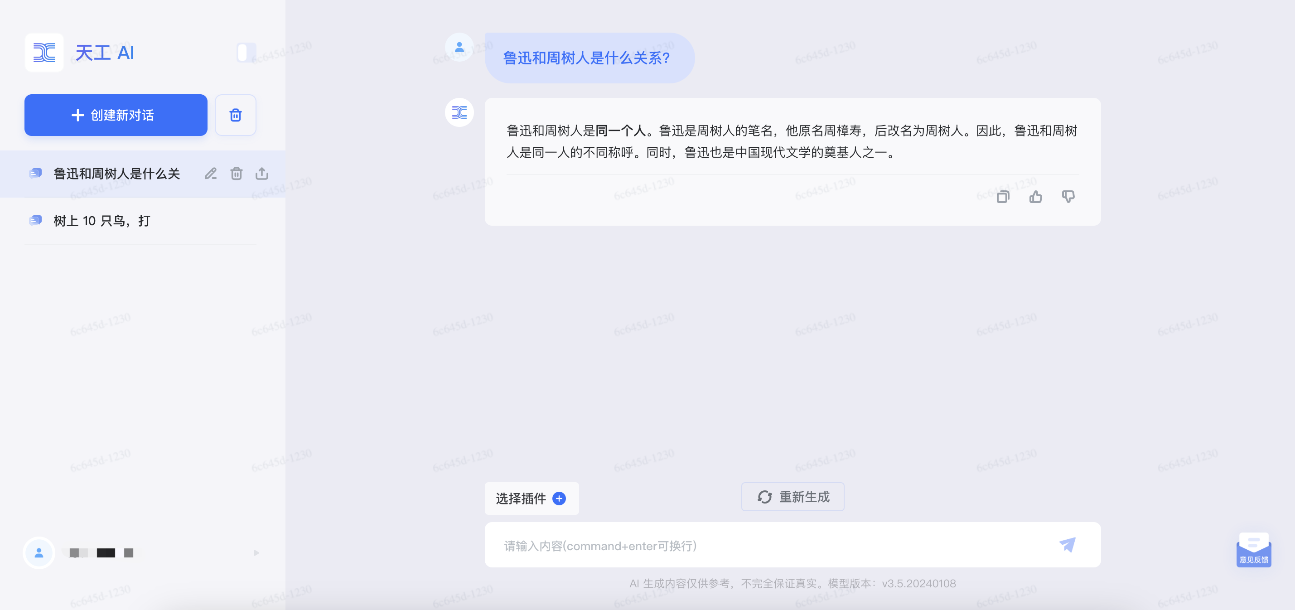Copy the AI response with copy icon

(1002, 197)
